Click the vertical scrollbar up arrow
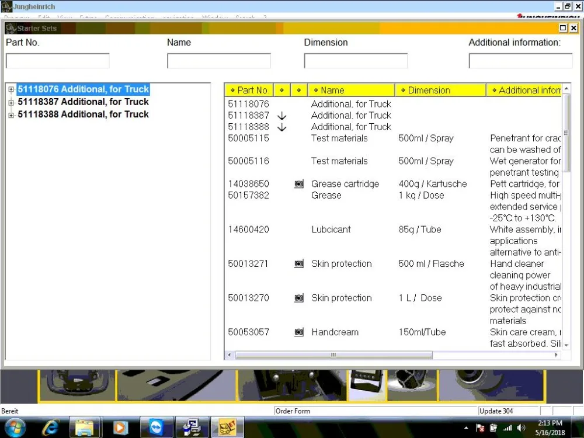 pos(566,89)
